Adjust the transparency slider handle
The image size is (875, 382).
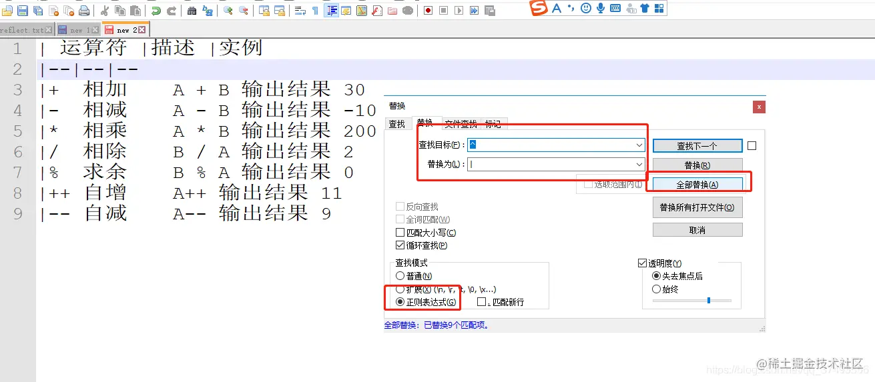pos(708,300)
